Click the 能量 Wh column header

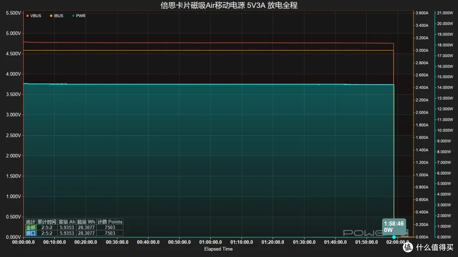[x=86, y=222]
